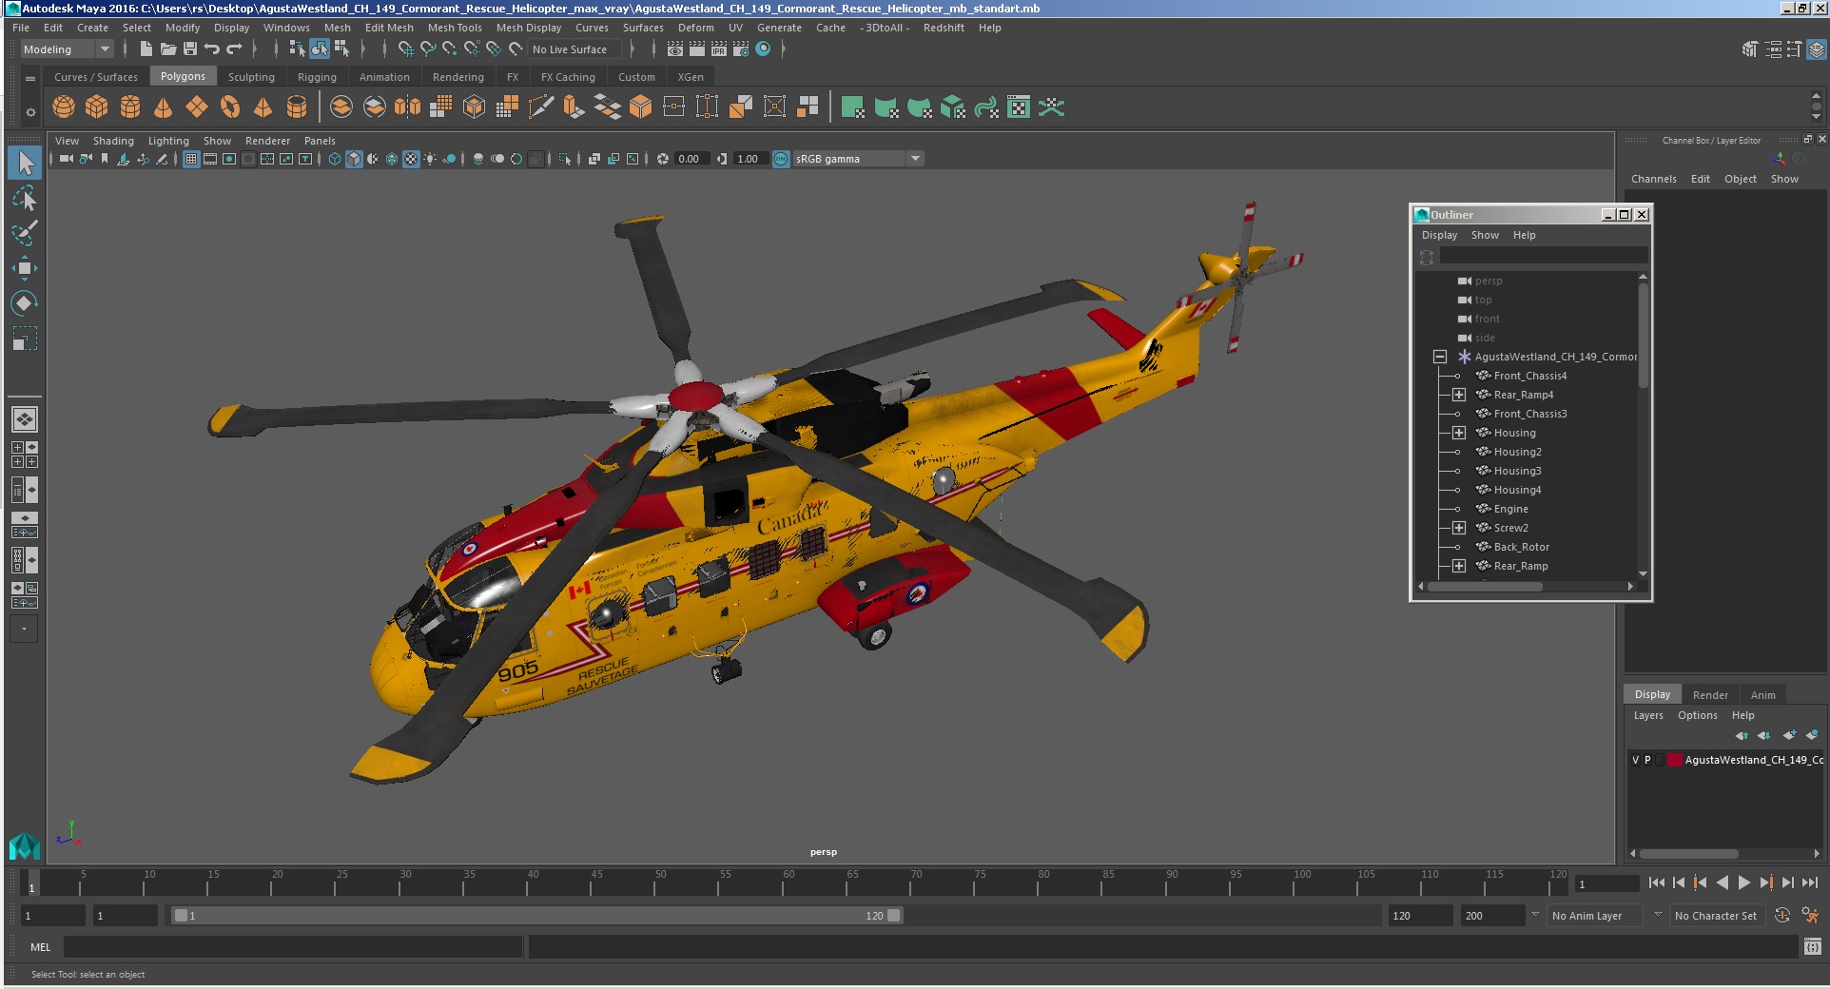
Task: Select the Multi-Cut tool shelf icon
Action: 541,107
